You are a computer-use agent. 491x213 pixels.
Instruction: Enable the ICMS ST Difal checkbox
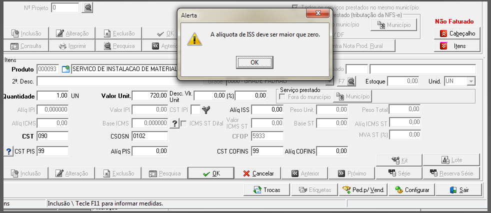pos(184,123)
